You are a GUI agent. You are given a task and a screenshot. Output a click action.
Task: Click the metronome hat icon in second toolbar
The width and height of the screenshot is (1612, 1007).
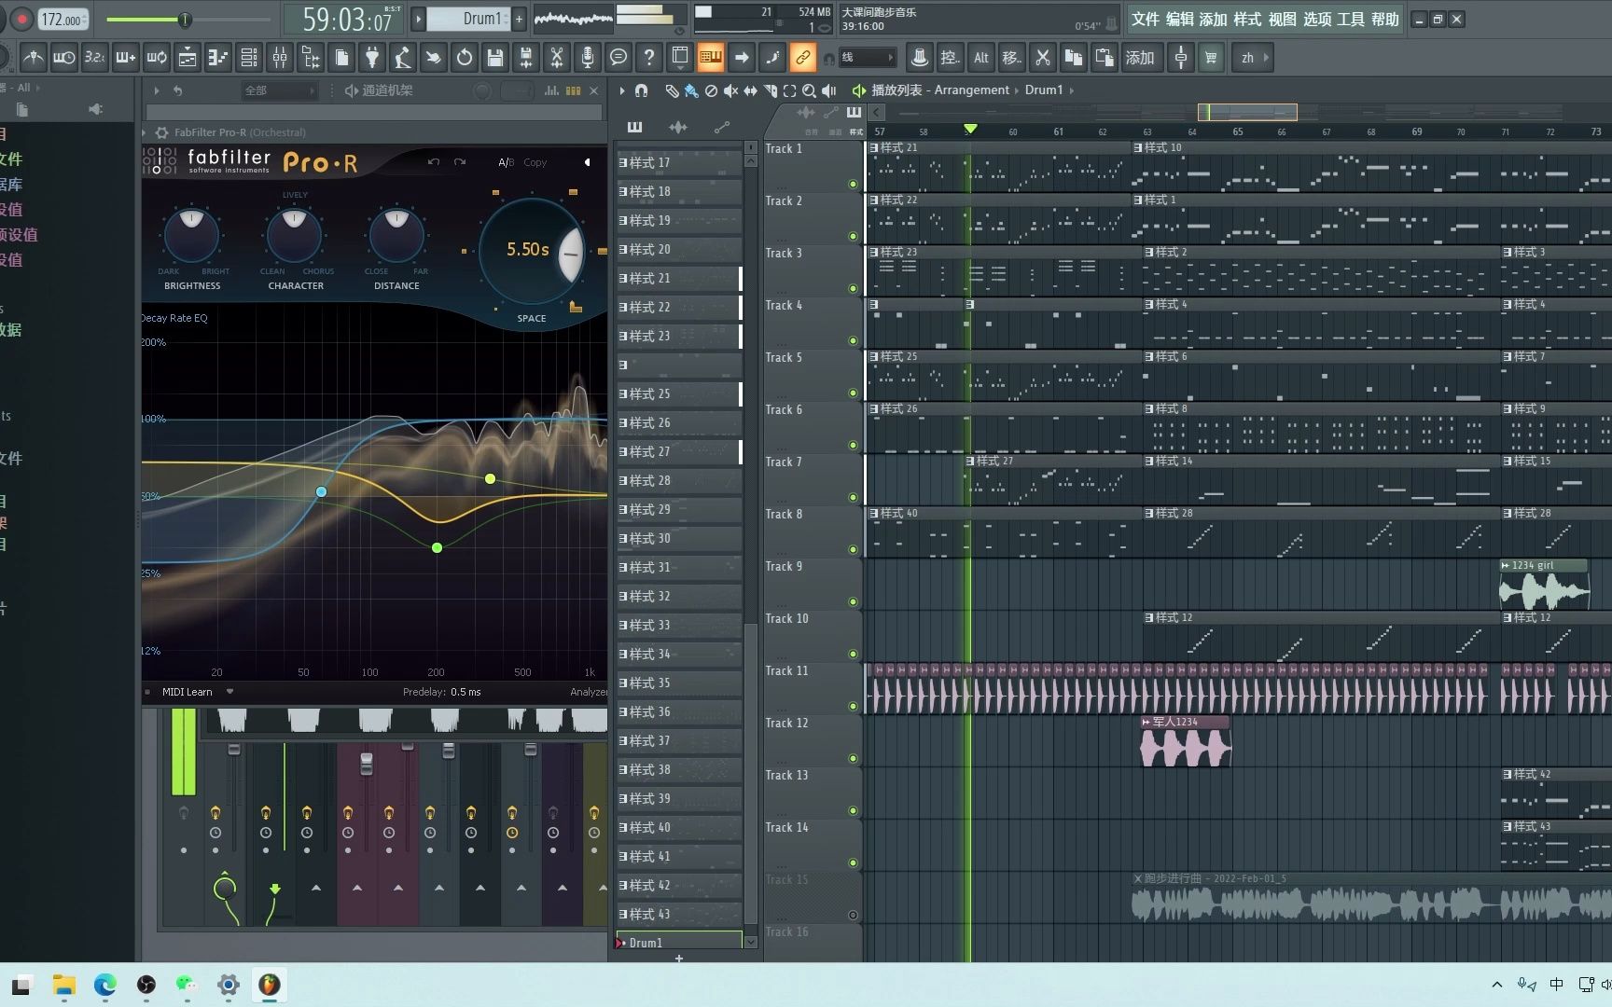pyautogui.click(x=919, y=58)
